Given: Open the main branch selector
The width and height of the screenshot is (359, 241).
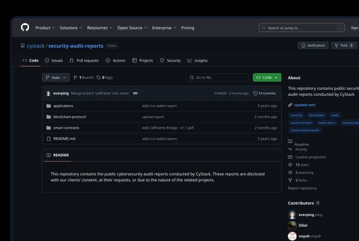Looking at the screenshot, I should (56, 78).
